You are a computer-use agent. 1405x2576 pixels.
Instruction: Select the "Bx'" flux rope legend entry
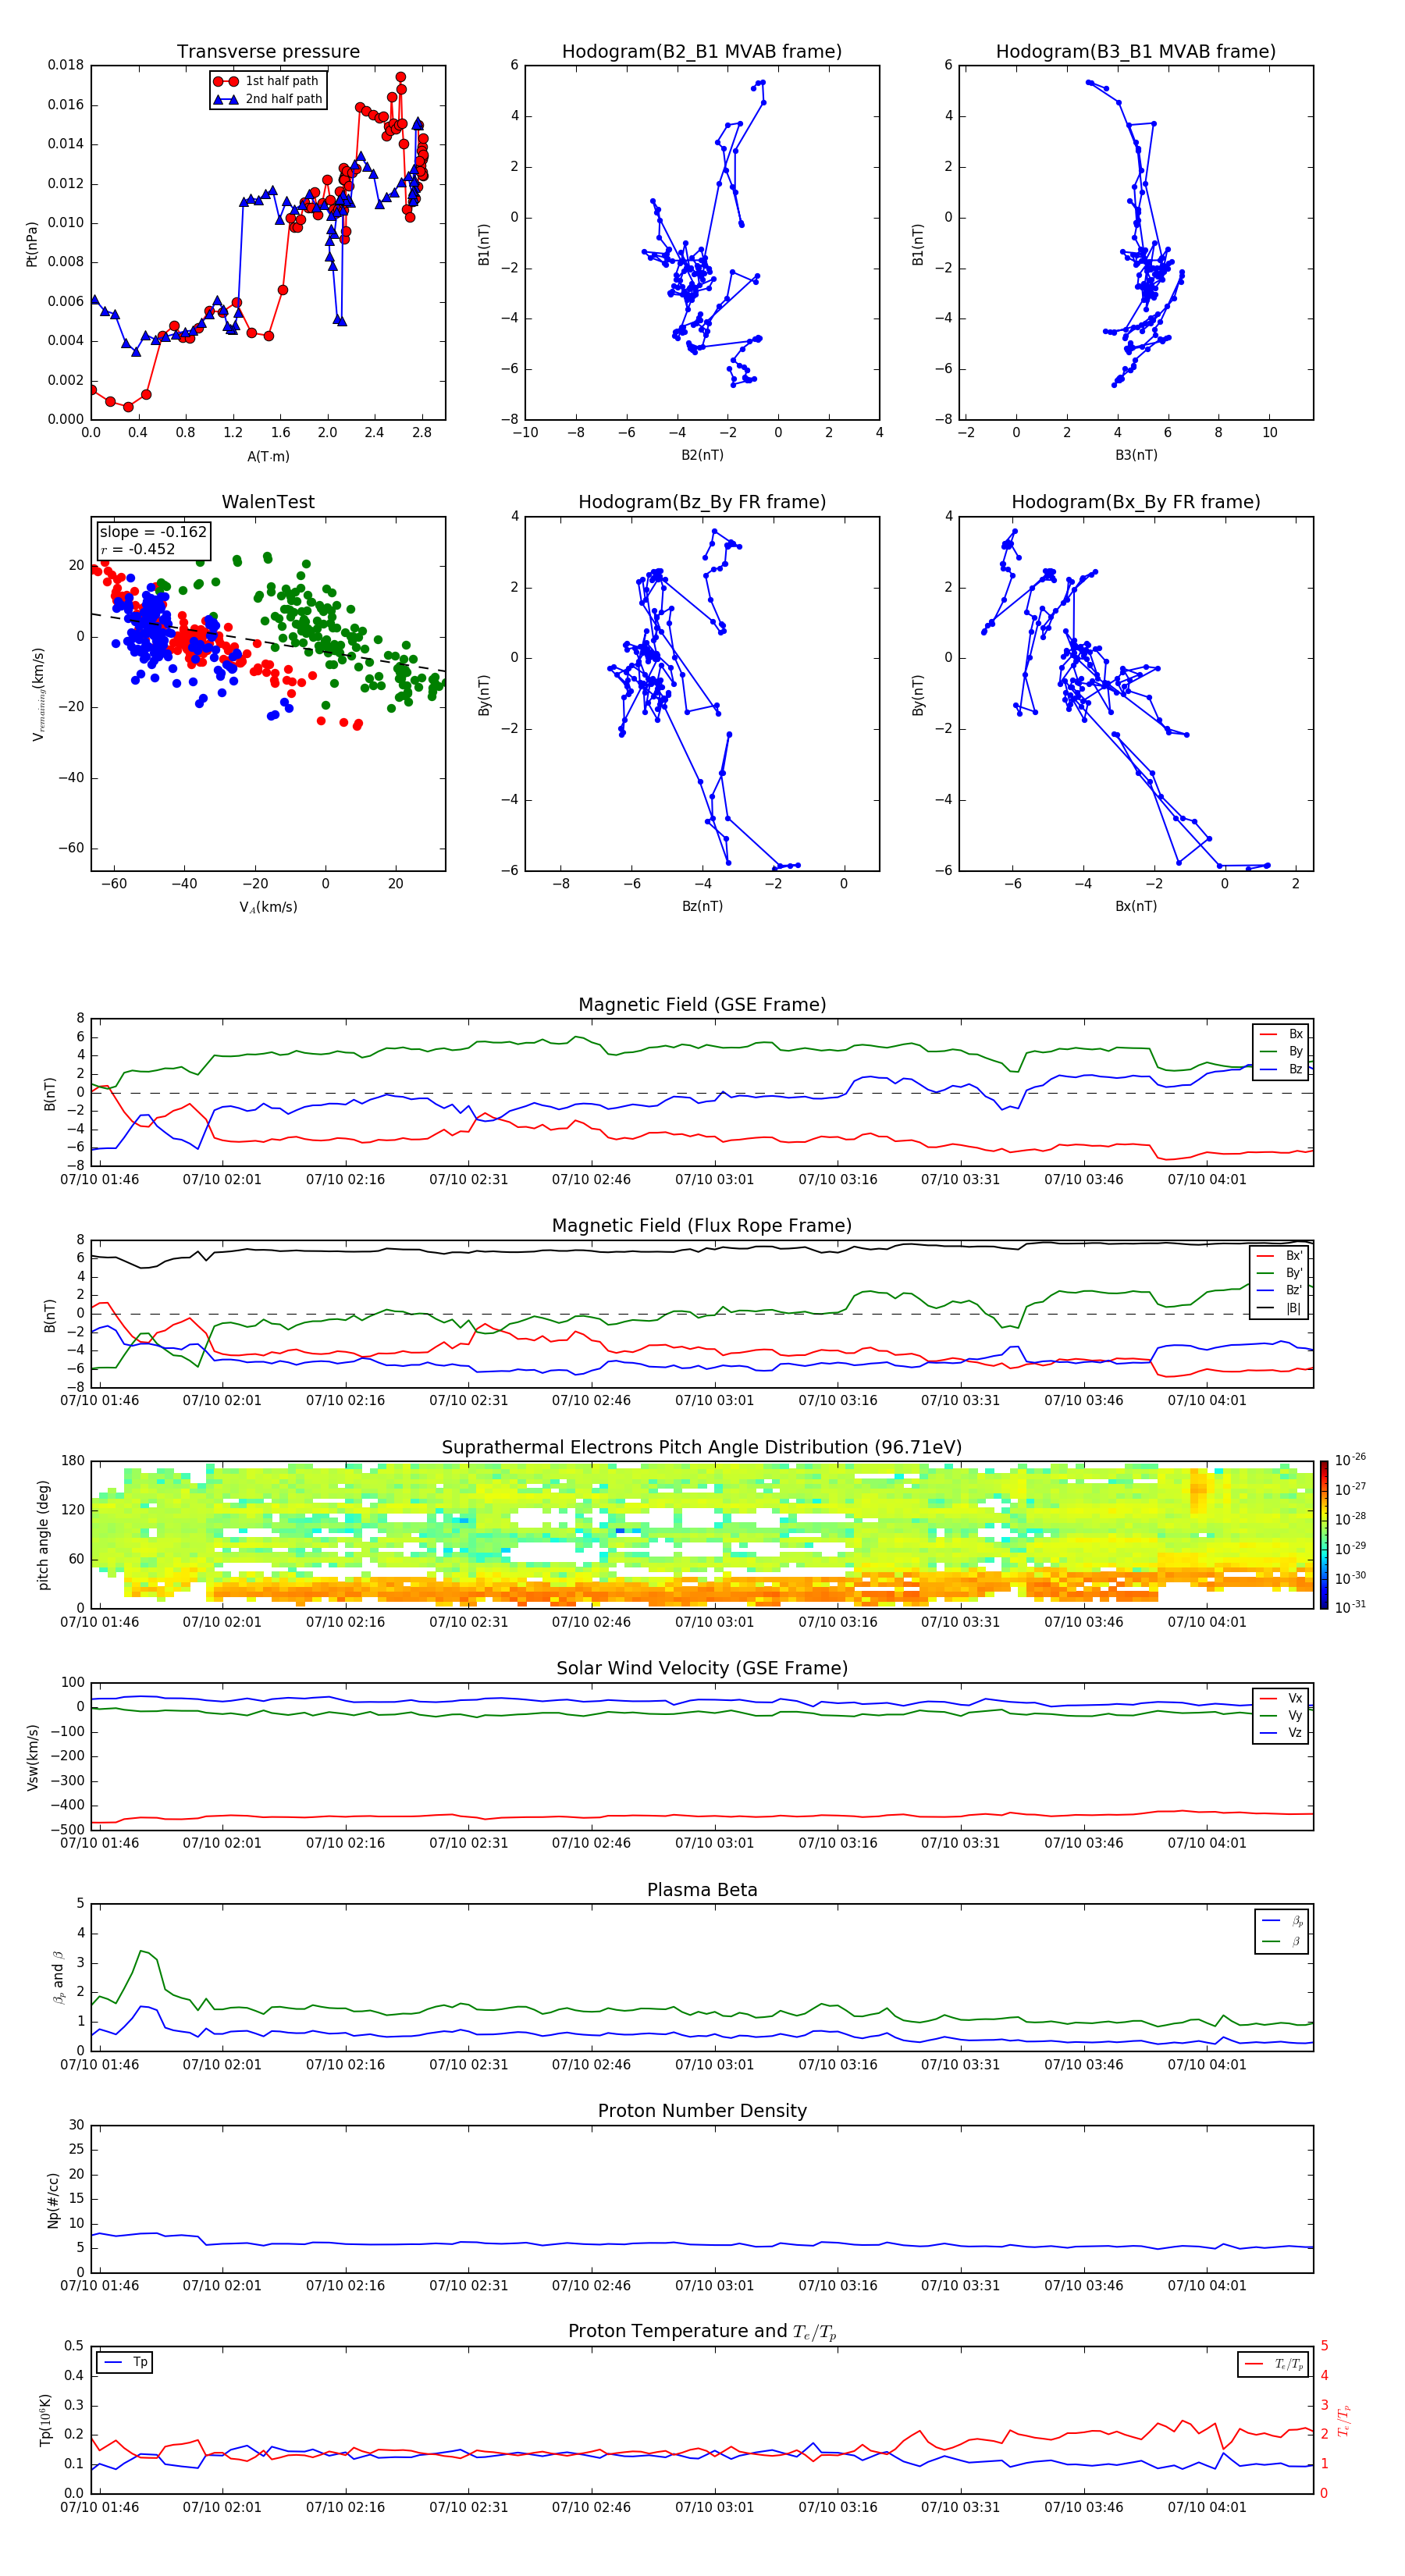click(x=1279, y=1256)
